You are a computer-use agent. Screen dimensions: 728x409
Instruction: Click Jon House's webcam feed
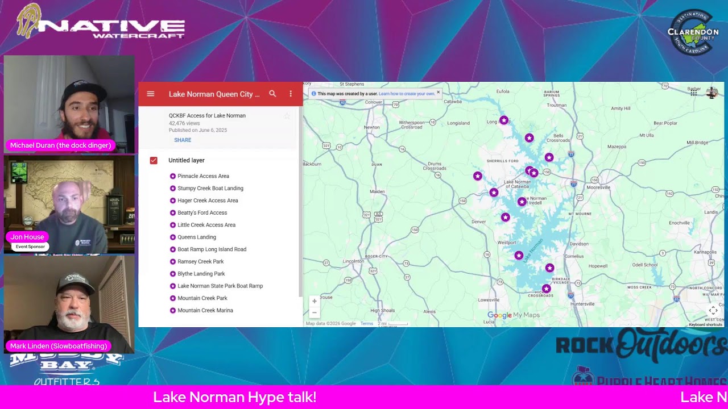(x=69, y=205)
